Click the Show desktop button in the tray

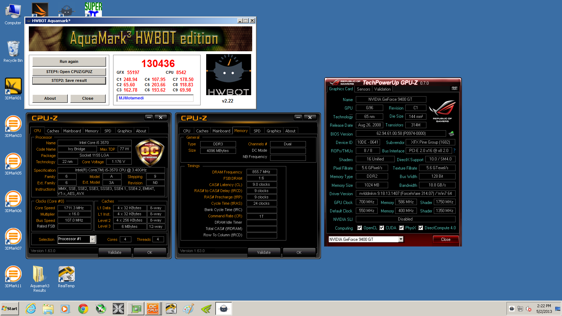tap(558, 309)
